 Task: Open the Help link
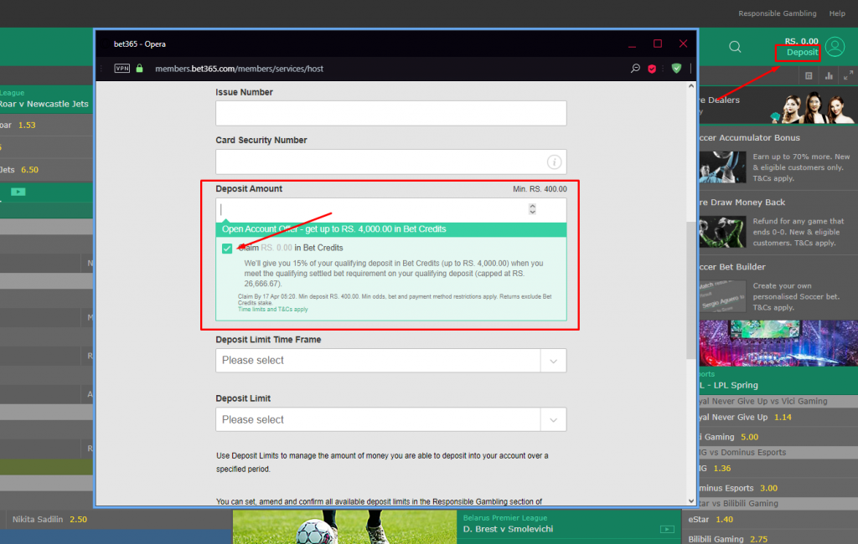click(837, 13)
